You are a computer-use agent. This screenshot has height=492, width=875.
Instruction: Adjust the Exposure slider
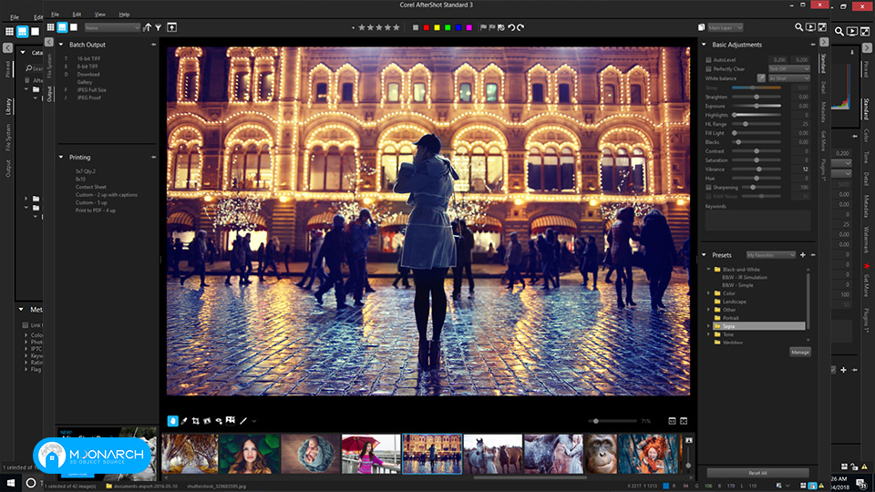pyautogui.click(x=757, y=106)
